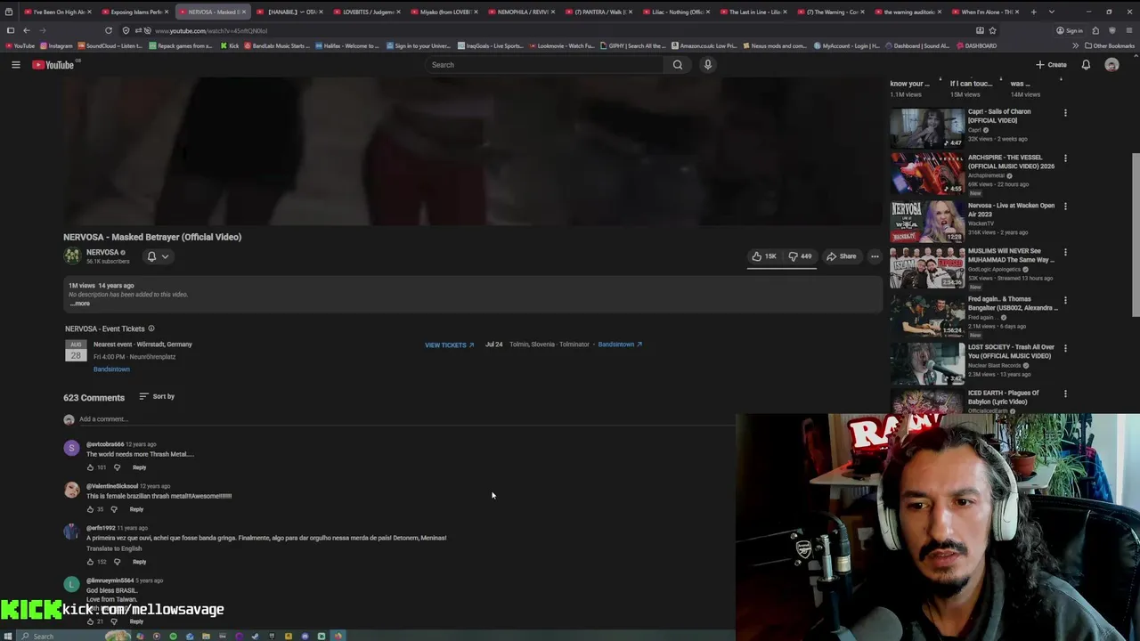1140x641 pixels.
Task: Dislike the @ValentineSicksoul comment
Action: pos(113,509)
